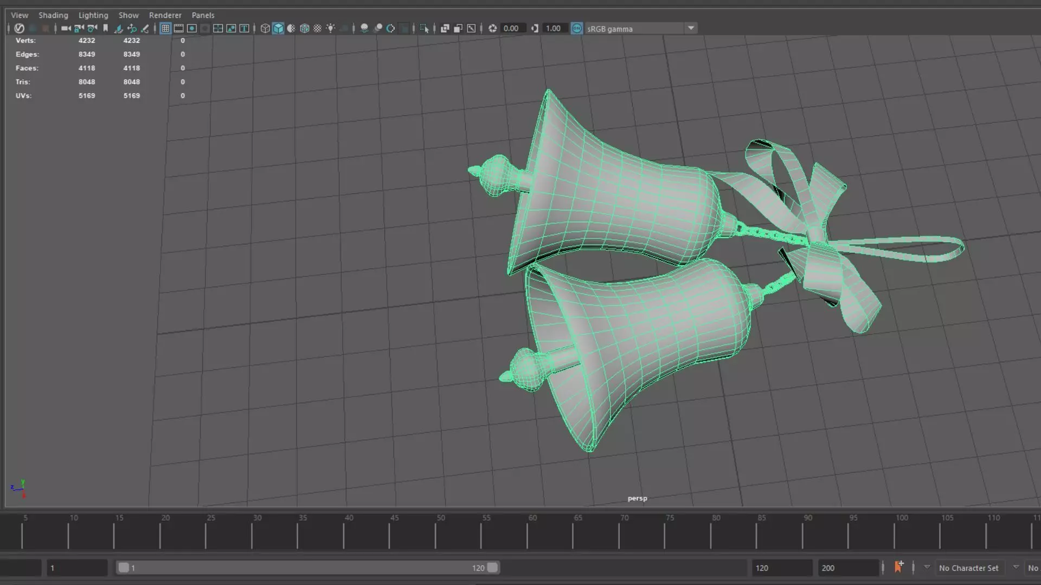Image resolution: width=1041 pixels, height=585 pixels.
Task: Click the orange Create Bookmark icon
Action: (898, 567)
